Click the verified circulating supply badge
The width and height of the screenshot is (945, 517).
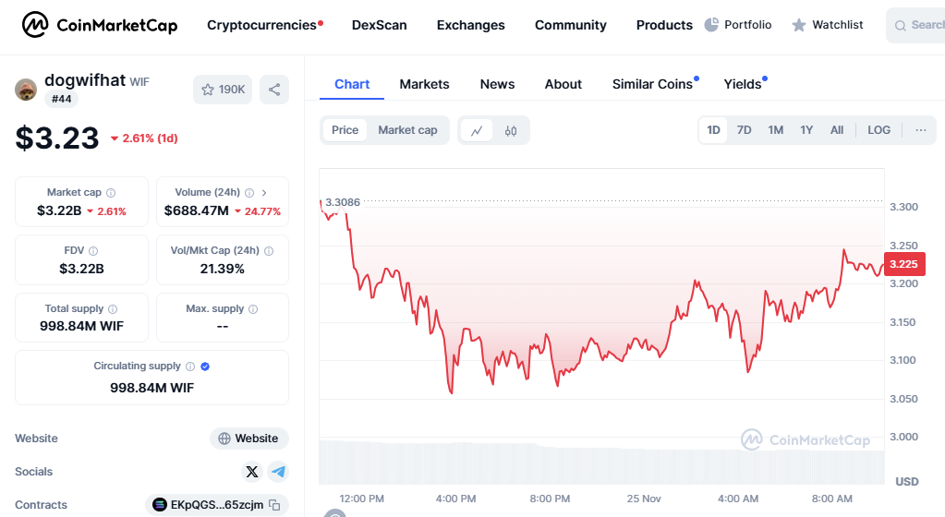[205, 367]
